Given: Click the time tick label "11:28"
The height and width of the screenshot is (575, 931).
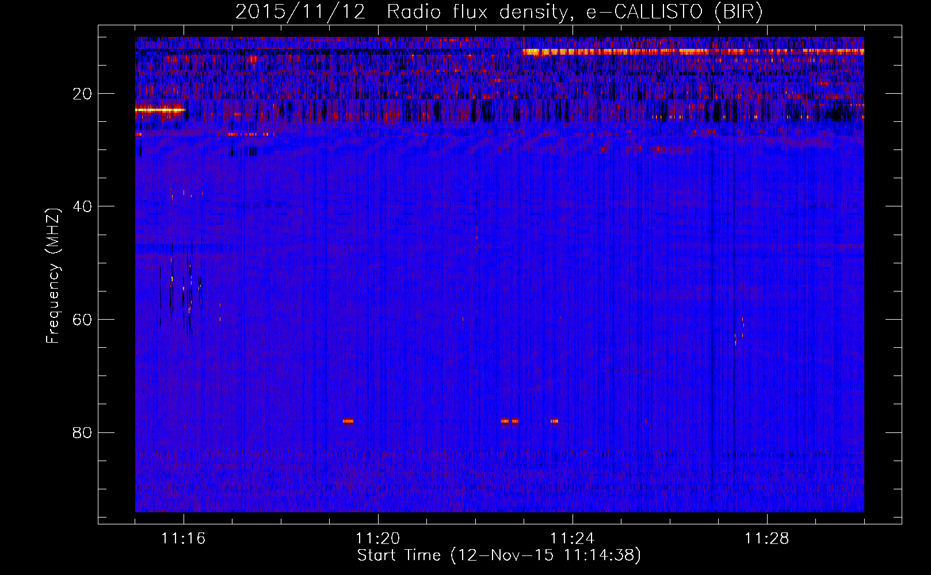Looking at the screenshot, I should tap(767, 539).
